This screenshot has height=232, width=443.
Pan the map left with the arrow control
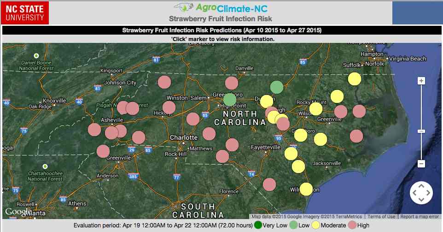(x=414, y=193)
